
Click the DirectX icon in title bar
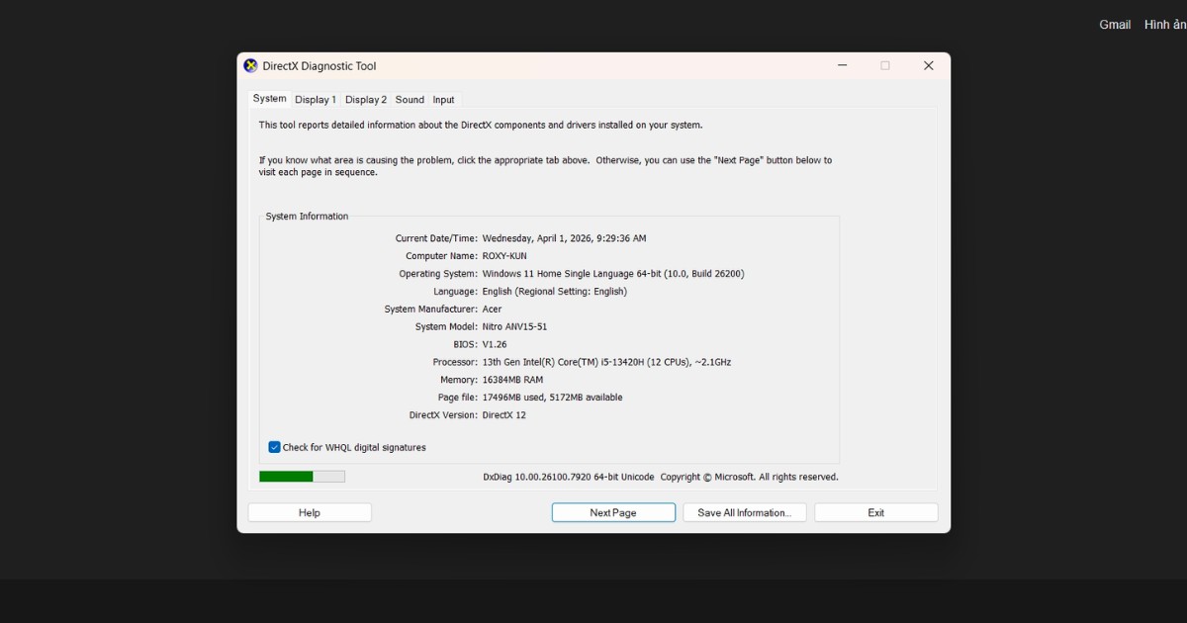[x=250, y=66]
